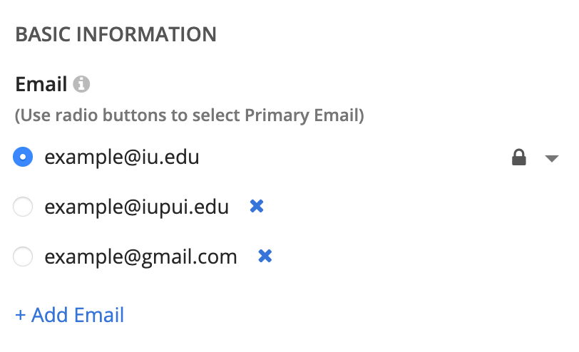Click the bold Email field label
This screenshot has width=579, height=352.
[41, 84]
